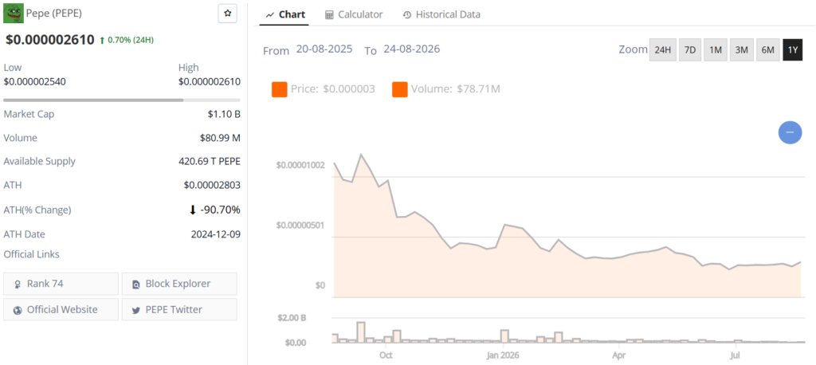Viewport: 816px width, 365px height.
Task: Open the Rank 74 link
Action: (x=61, y=284)
